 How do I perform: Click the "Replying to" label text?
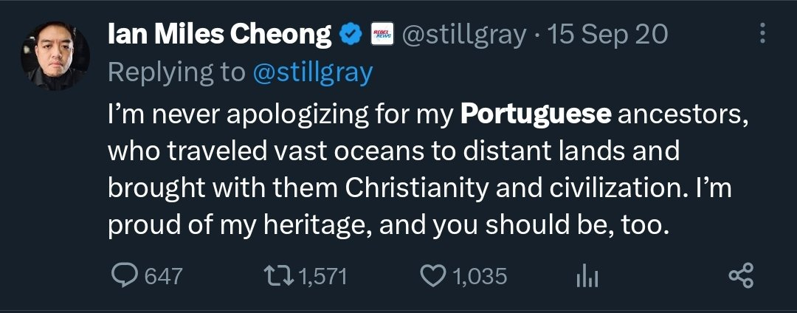(x=176, y=72)
